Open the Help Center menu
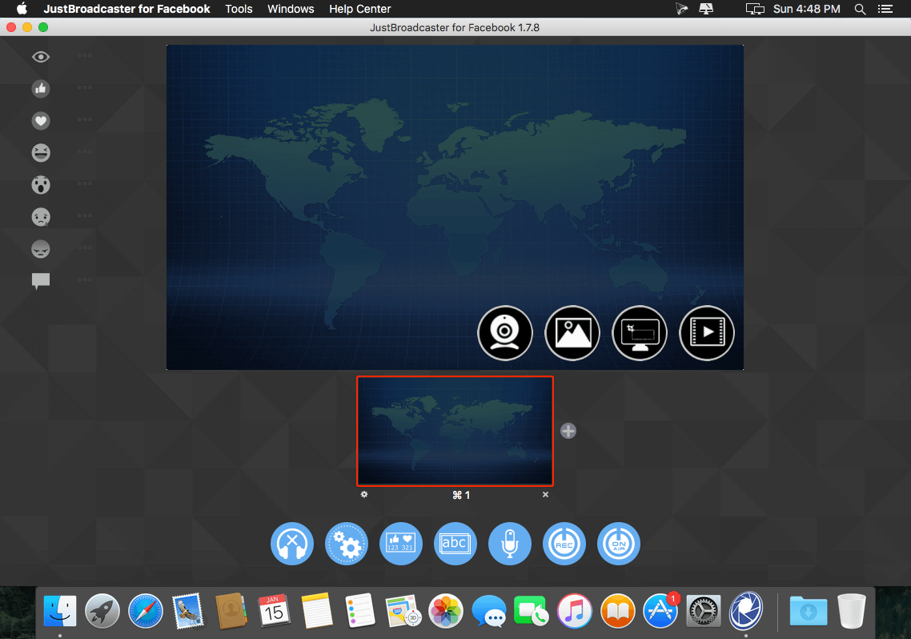Screen dimensions: 911x639 pyautogui.click(x=359, y=9)
